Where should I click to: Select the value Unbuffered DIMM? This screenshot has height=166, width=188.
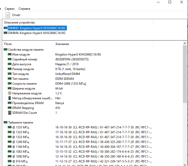click(68, 74)
